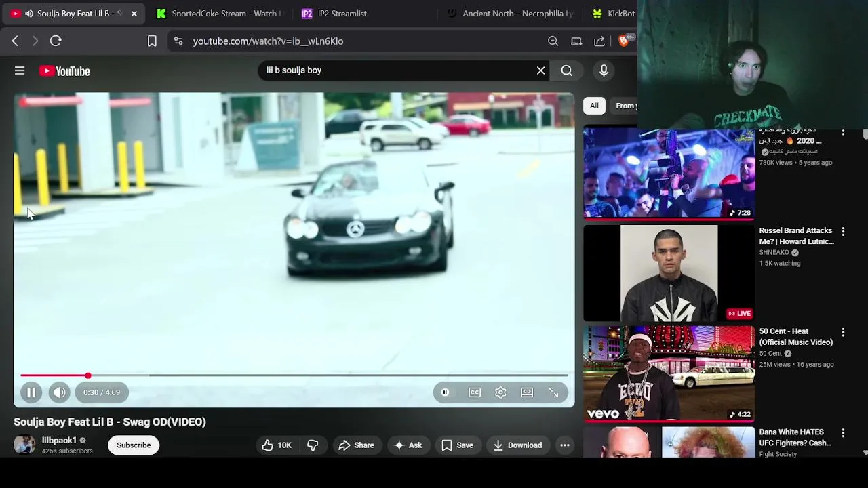Open SHNEAKO live video thumbnail
Screen dimensions: 868x488
tap(669, 273)
